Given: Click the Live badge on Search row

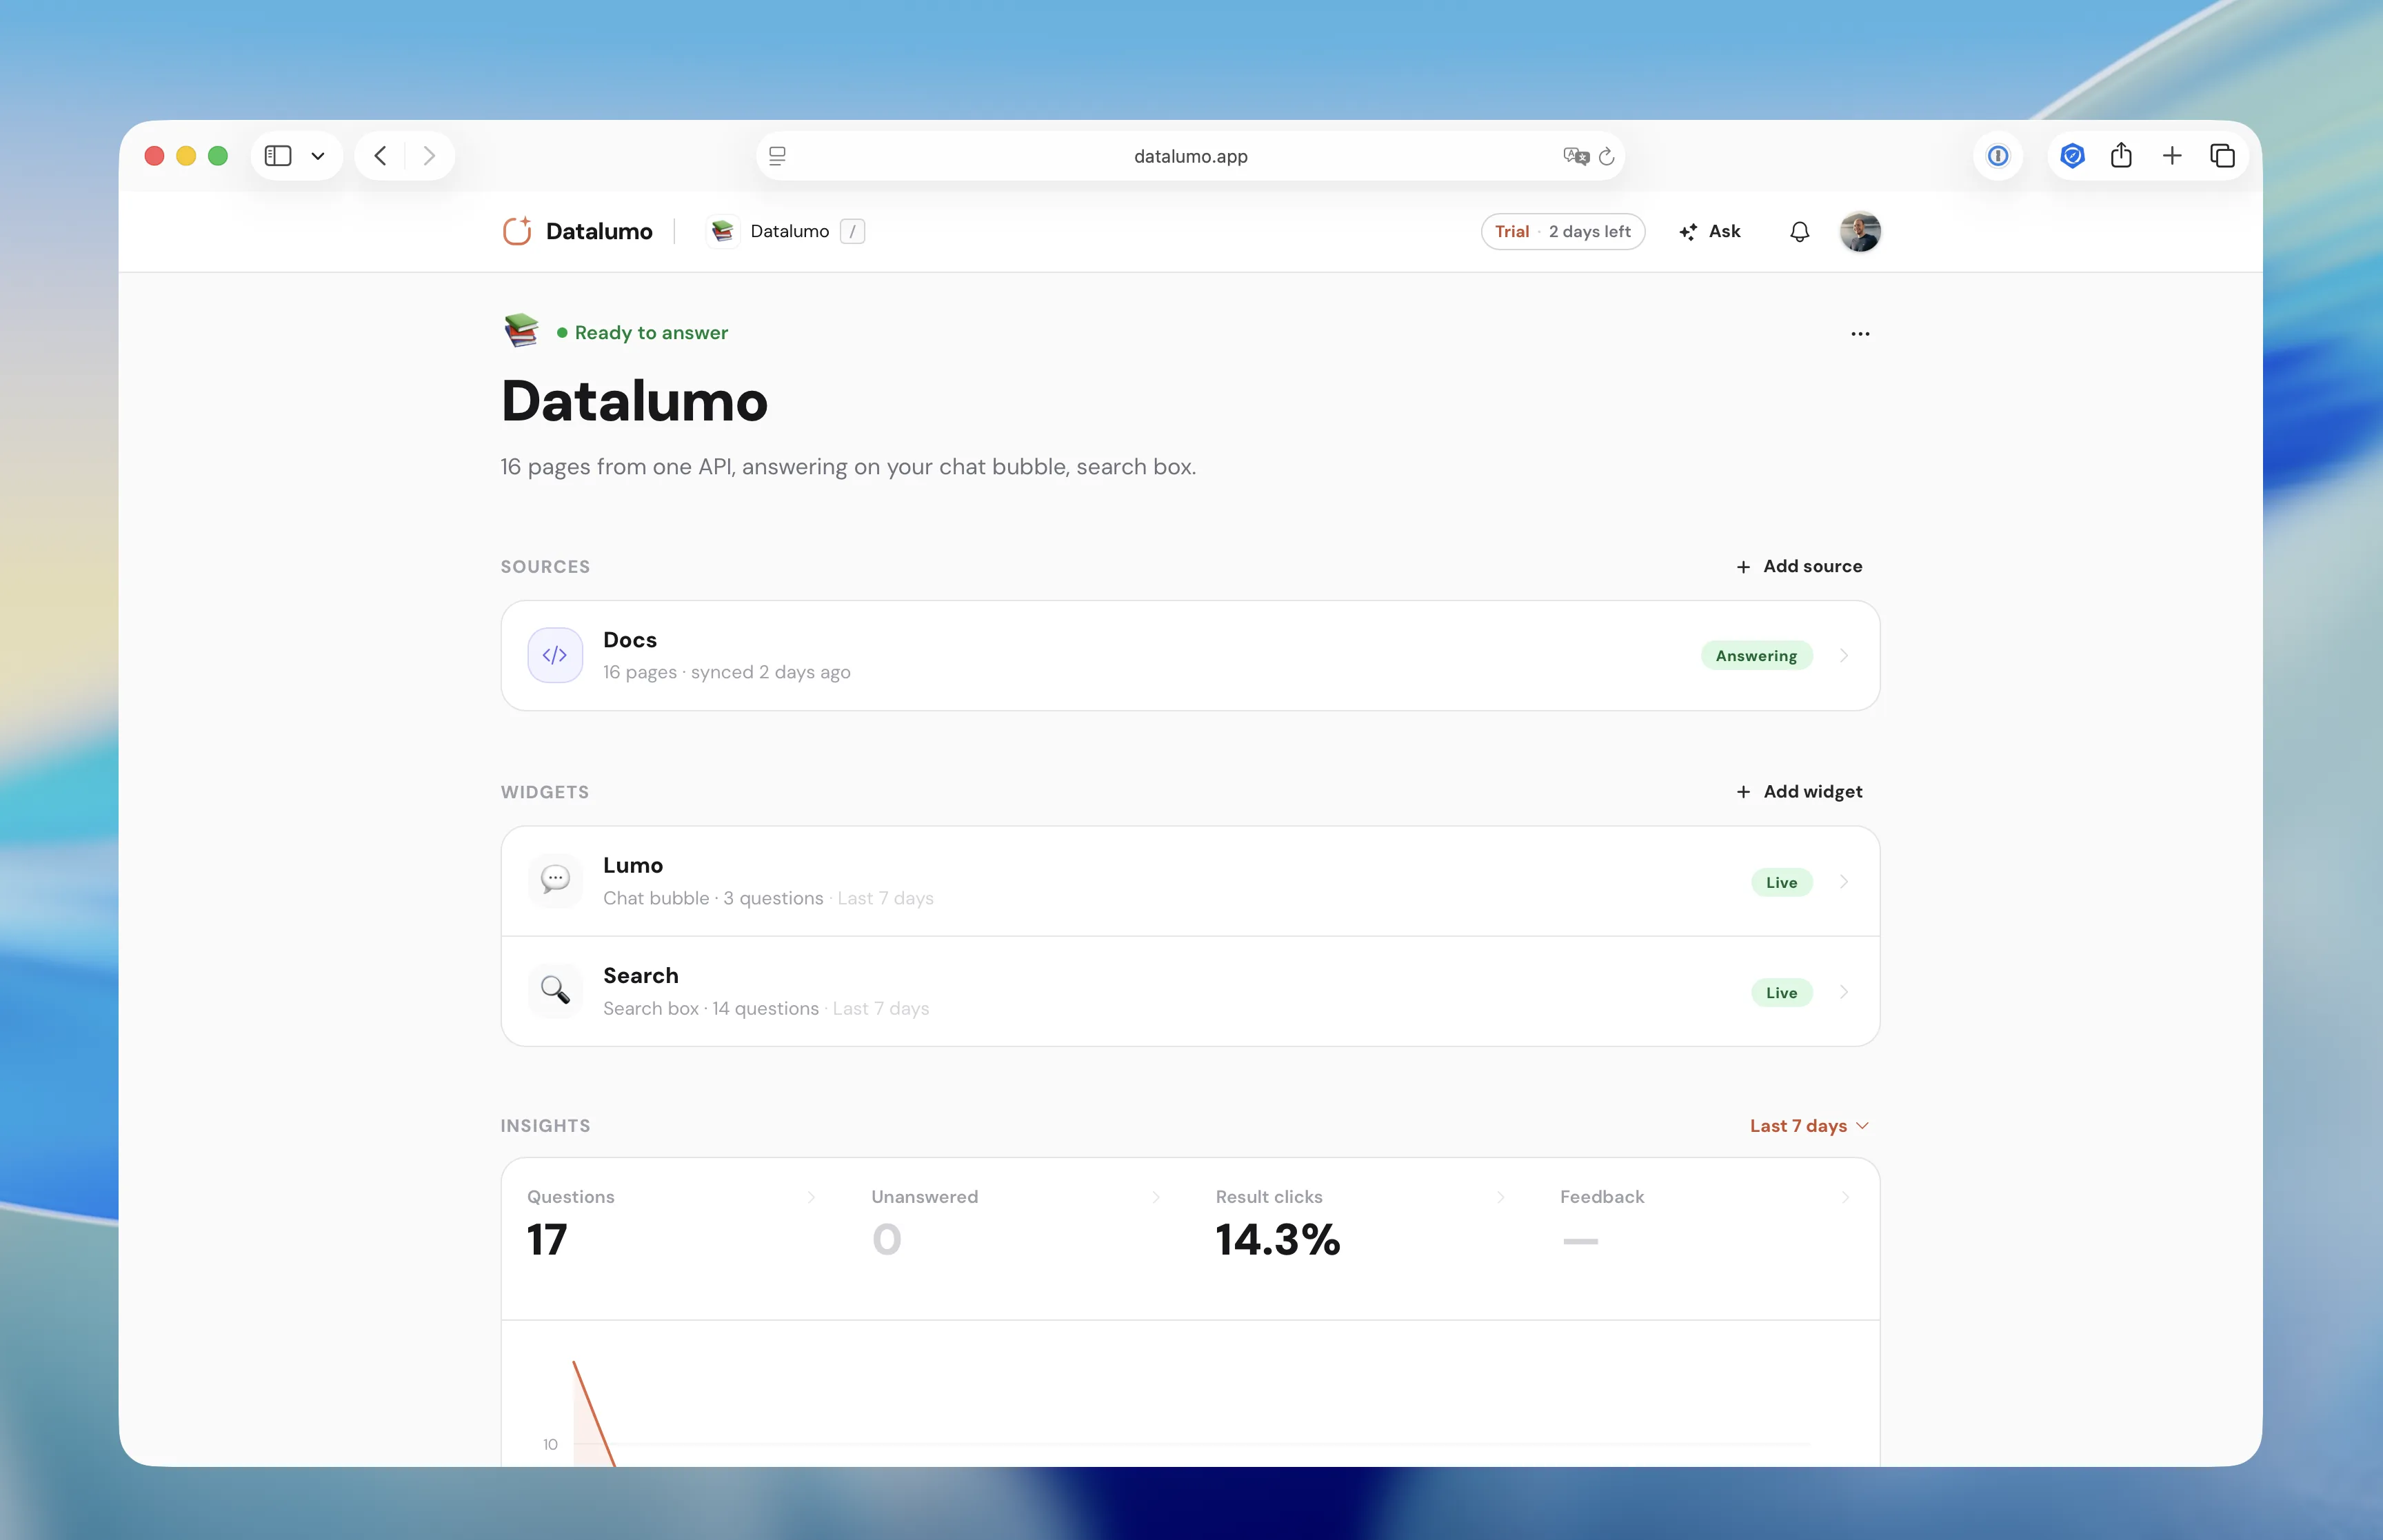Looking at the screenshot, I should point(1781,992).
